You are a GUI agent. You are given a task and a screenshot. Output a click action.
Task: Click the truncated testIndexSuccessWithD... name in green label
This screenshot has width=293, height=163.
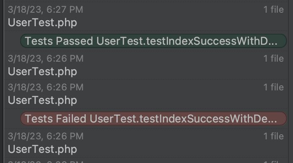tap(187, 41)
